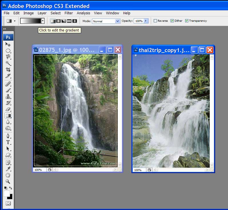The height and width of the screenshot is (210, 228).
Task: Choose Reflected gradient style
Action: coord(69,21)
